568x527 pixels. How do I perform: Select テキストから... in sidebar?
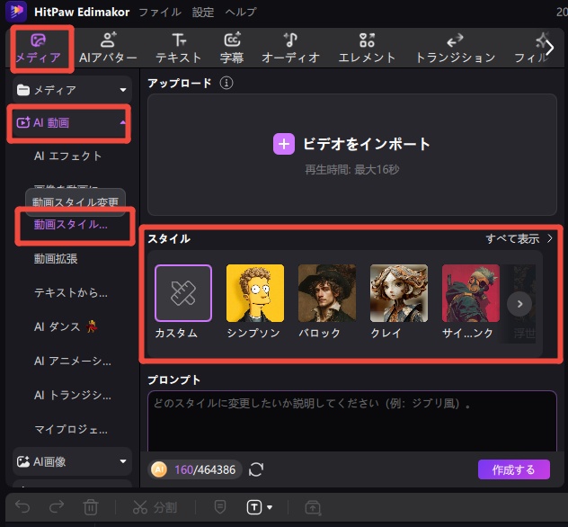(x=71, y=292)
